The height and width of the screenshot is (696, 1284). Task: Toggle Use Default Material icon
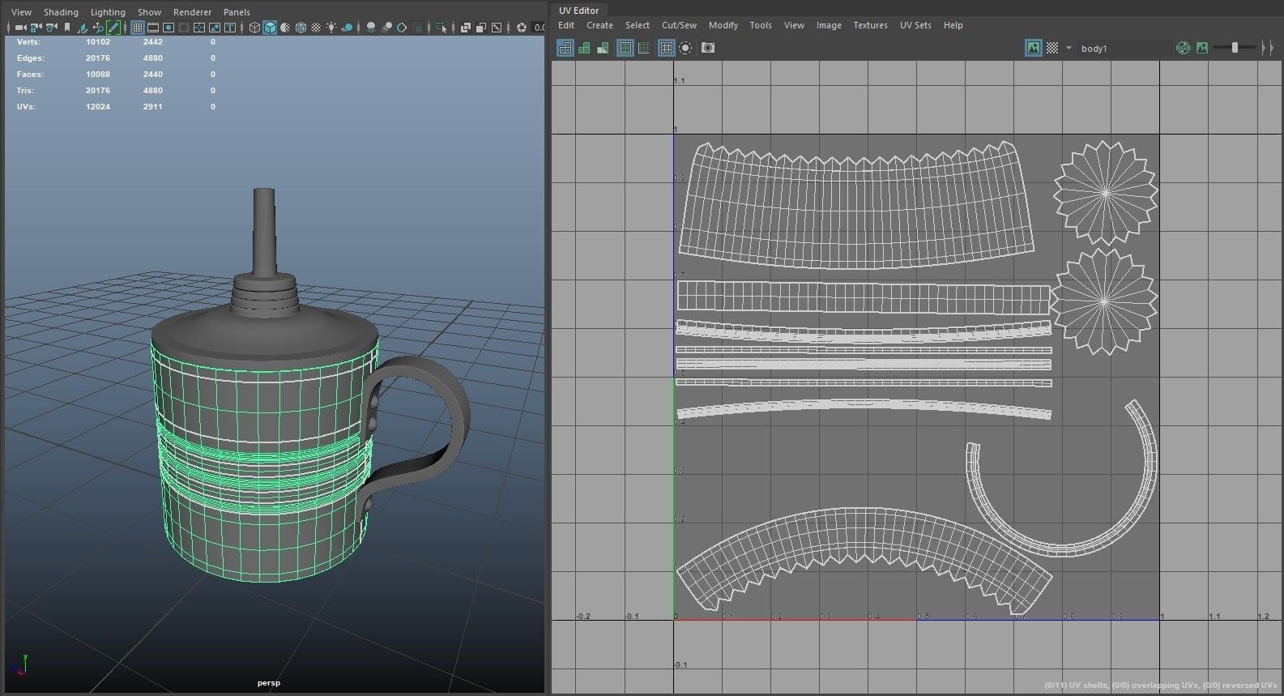pyautogui.click(x=285, y=28)
